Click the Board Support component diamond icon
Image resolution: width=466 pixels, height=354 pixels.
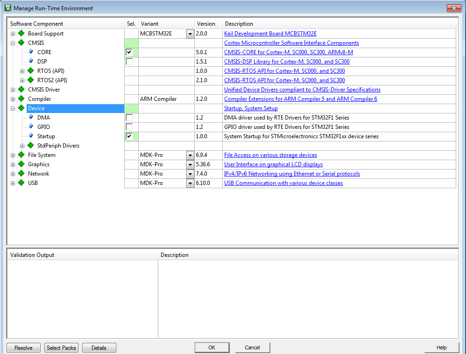pyautogui.click(x=21, y=33)
